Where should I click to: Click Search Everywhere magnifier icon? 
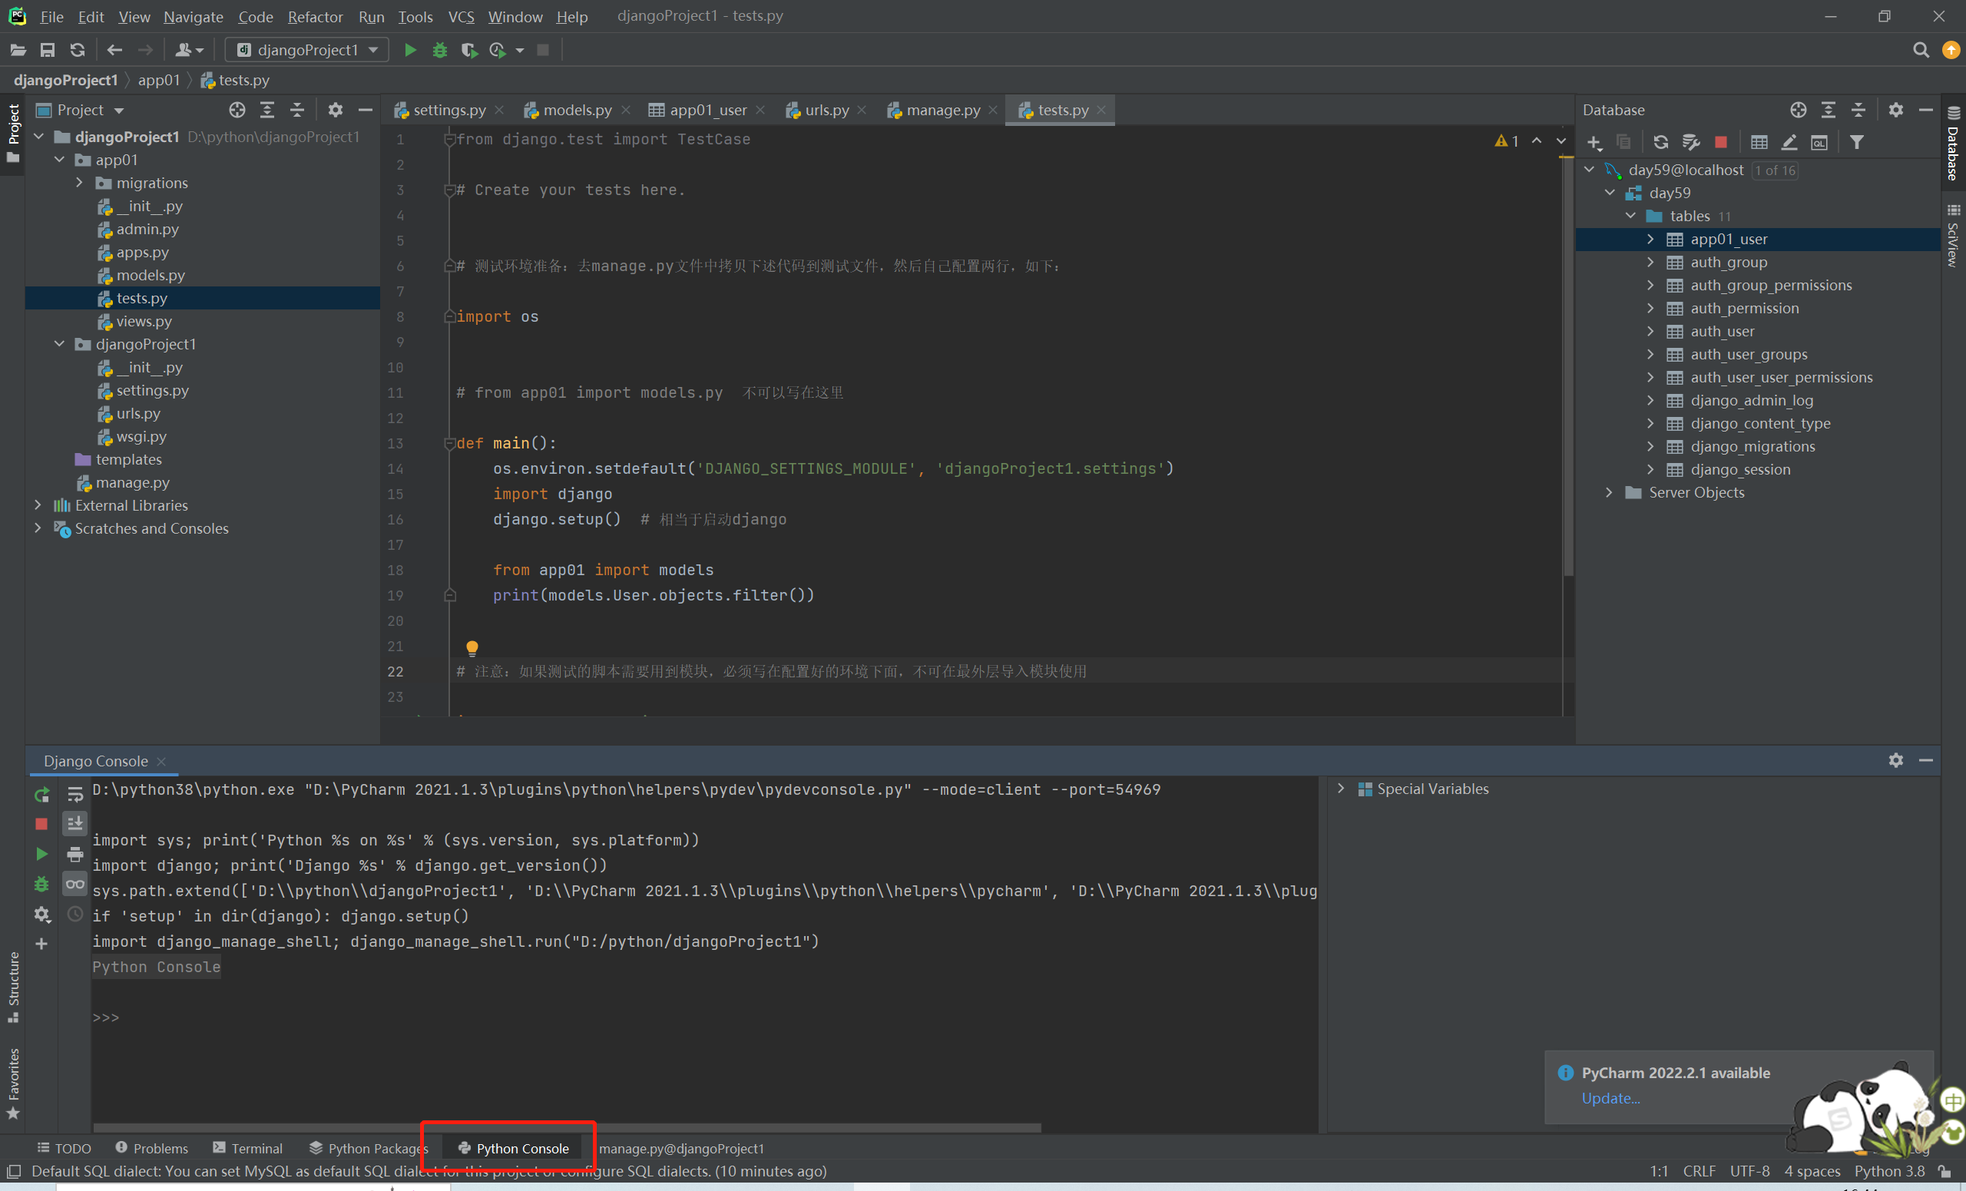pyautogui.click(x=1921, y=50)
